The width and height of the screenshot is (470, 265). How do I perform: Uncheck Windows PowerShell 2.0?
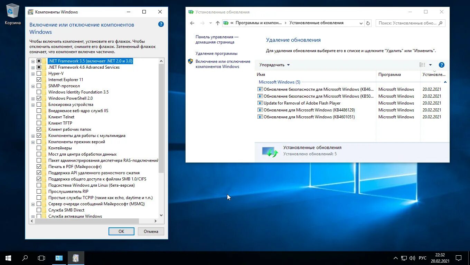(x=39, y=98)
